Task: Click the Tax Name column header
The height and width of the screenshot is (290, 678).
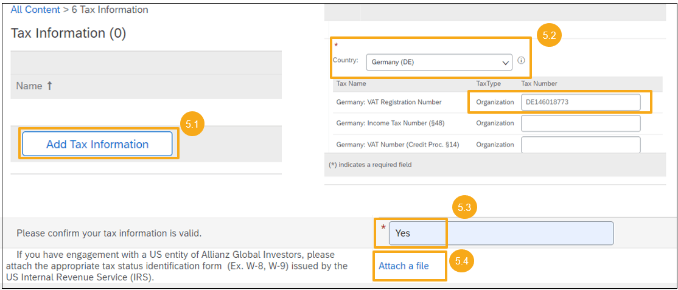Action: point(351,83)
